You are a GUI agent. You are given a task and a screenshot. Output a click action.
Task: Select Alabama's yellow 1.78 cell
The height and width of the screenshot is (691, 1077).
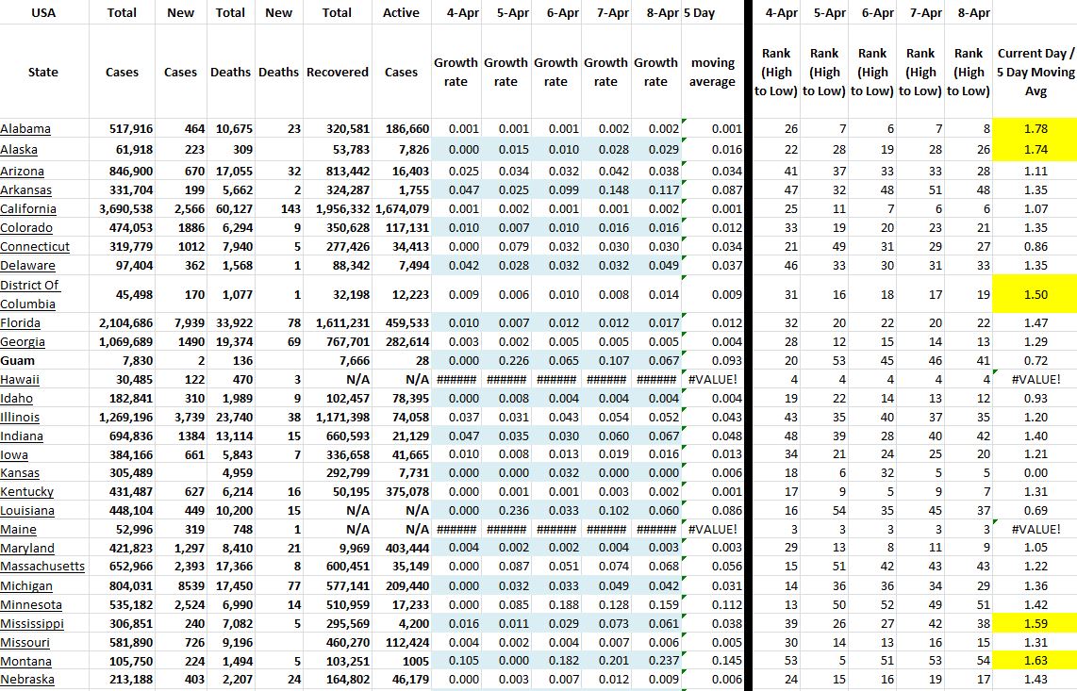pyautogui.click(x=1035, y=129)
